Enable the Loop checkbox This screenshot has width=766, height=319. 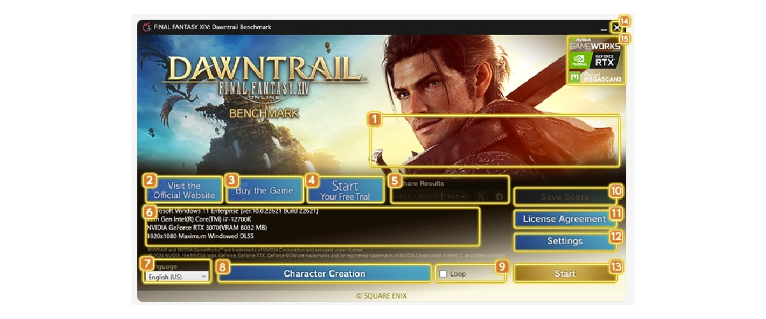coord(443,274)
